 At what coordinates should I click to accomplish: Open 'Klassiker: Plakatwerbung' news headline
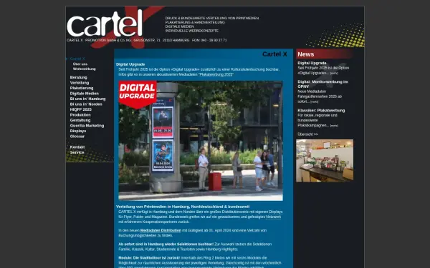point(321,111)
